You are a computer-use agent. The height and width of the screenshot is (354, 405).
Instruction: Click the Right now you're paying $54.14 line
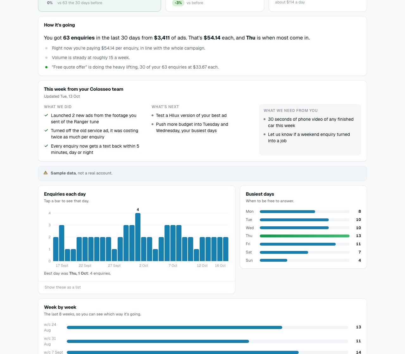(128, 48)
